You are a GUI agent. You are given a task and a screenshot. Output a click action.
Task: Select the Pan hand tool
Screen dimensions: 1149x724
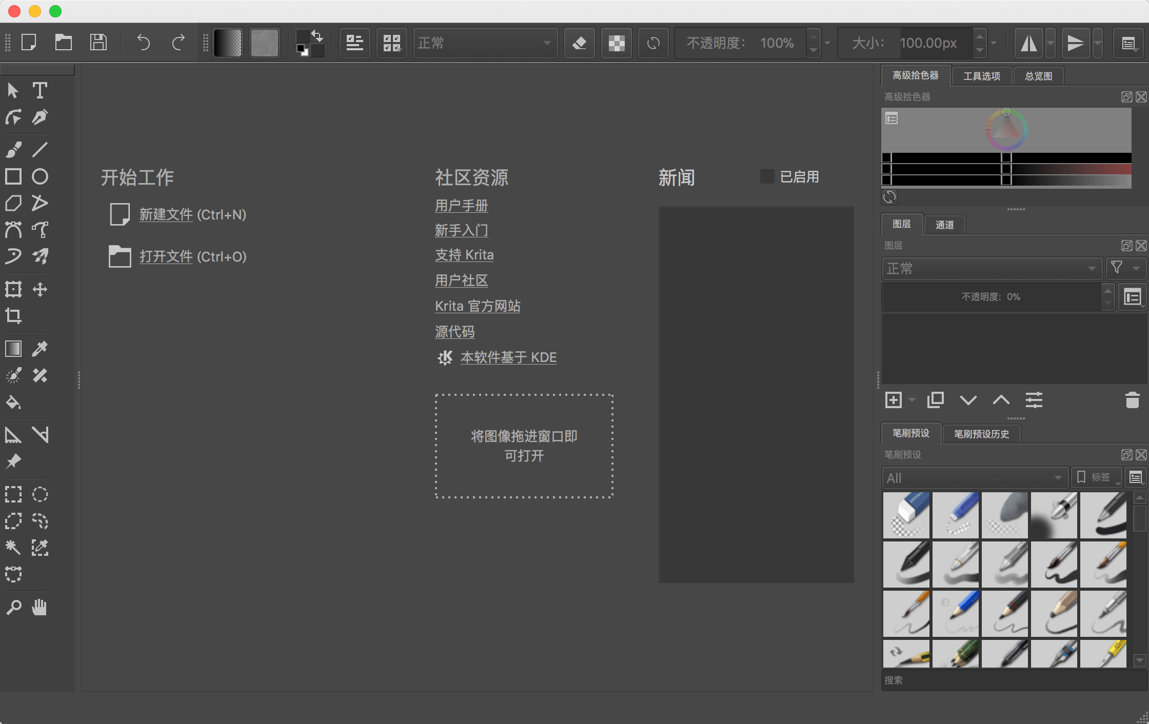[39, 607]
